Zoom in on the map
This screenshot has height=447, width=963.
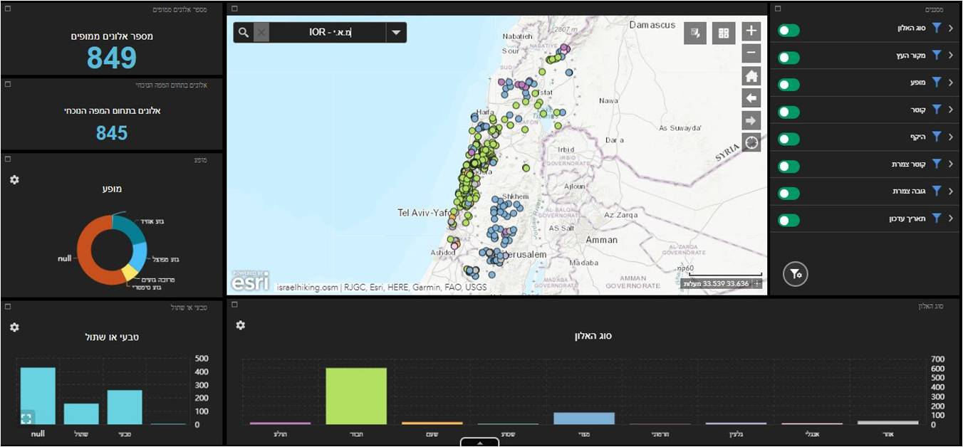tap(751, 31)
